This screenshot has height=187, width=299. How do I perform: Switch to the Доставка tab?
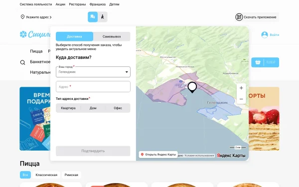click(x=74, y=36)
